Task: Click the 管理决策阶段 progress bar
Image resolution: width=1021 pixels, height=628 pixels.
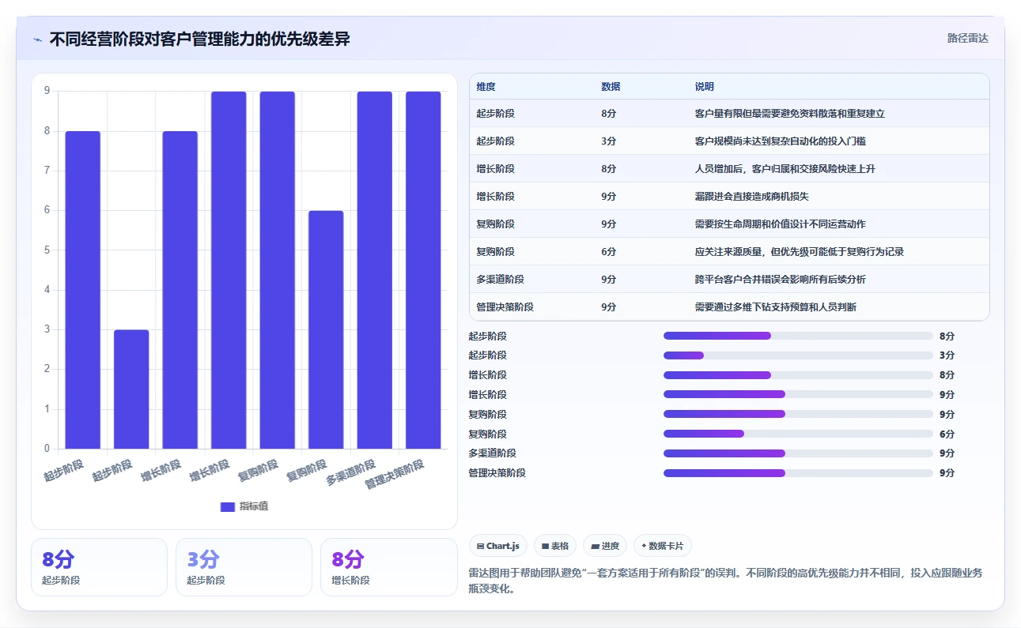Action: [798, 473]
